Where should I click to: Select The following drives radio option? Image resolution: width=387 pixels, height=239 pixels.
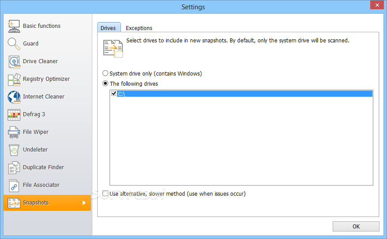tap(106, 83)
